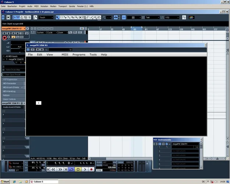Screen dimensions: 230x184
Task: Open the Notizen inspector section
Action: pos(14,95)
